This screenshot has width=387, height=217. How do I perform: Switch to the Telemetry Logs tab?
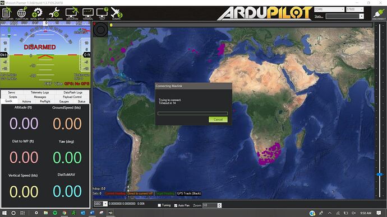(x=40, y=92)
